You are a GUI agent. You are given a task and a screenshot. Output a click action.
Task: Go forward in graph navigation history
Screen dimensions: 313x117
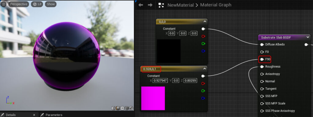pos(150,5)
